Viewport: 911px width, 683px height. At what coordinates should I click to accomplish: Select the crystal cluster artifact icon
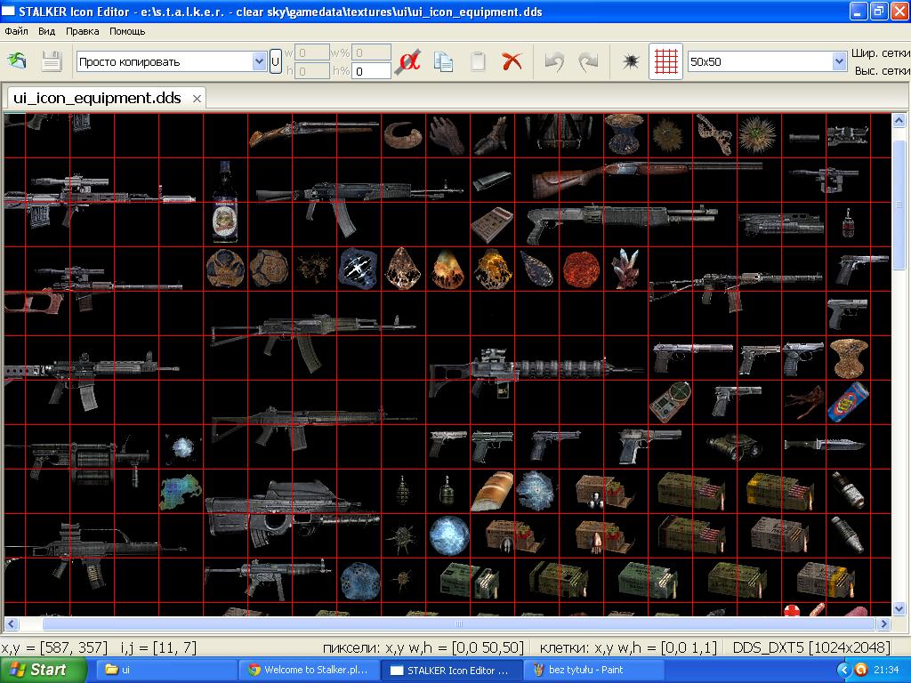point(625,269)
